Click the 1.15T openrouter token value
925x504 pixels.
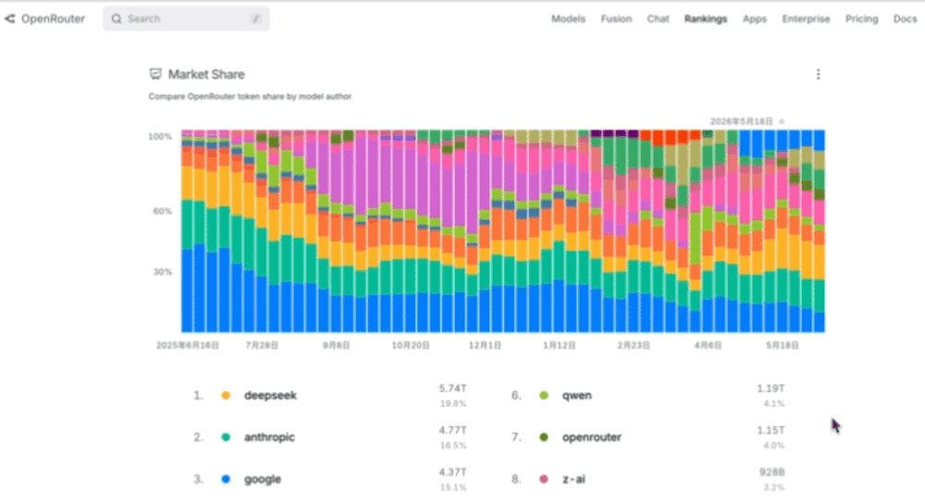click(x=771, y=430)
